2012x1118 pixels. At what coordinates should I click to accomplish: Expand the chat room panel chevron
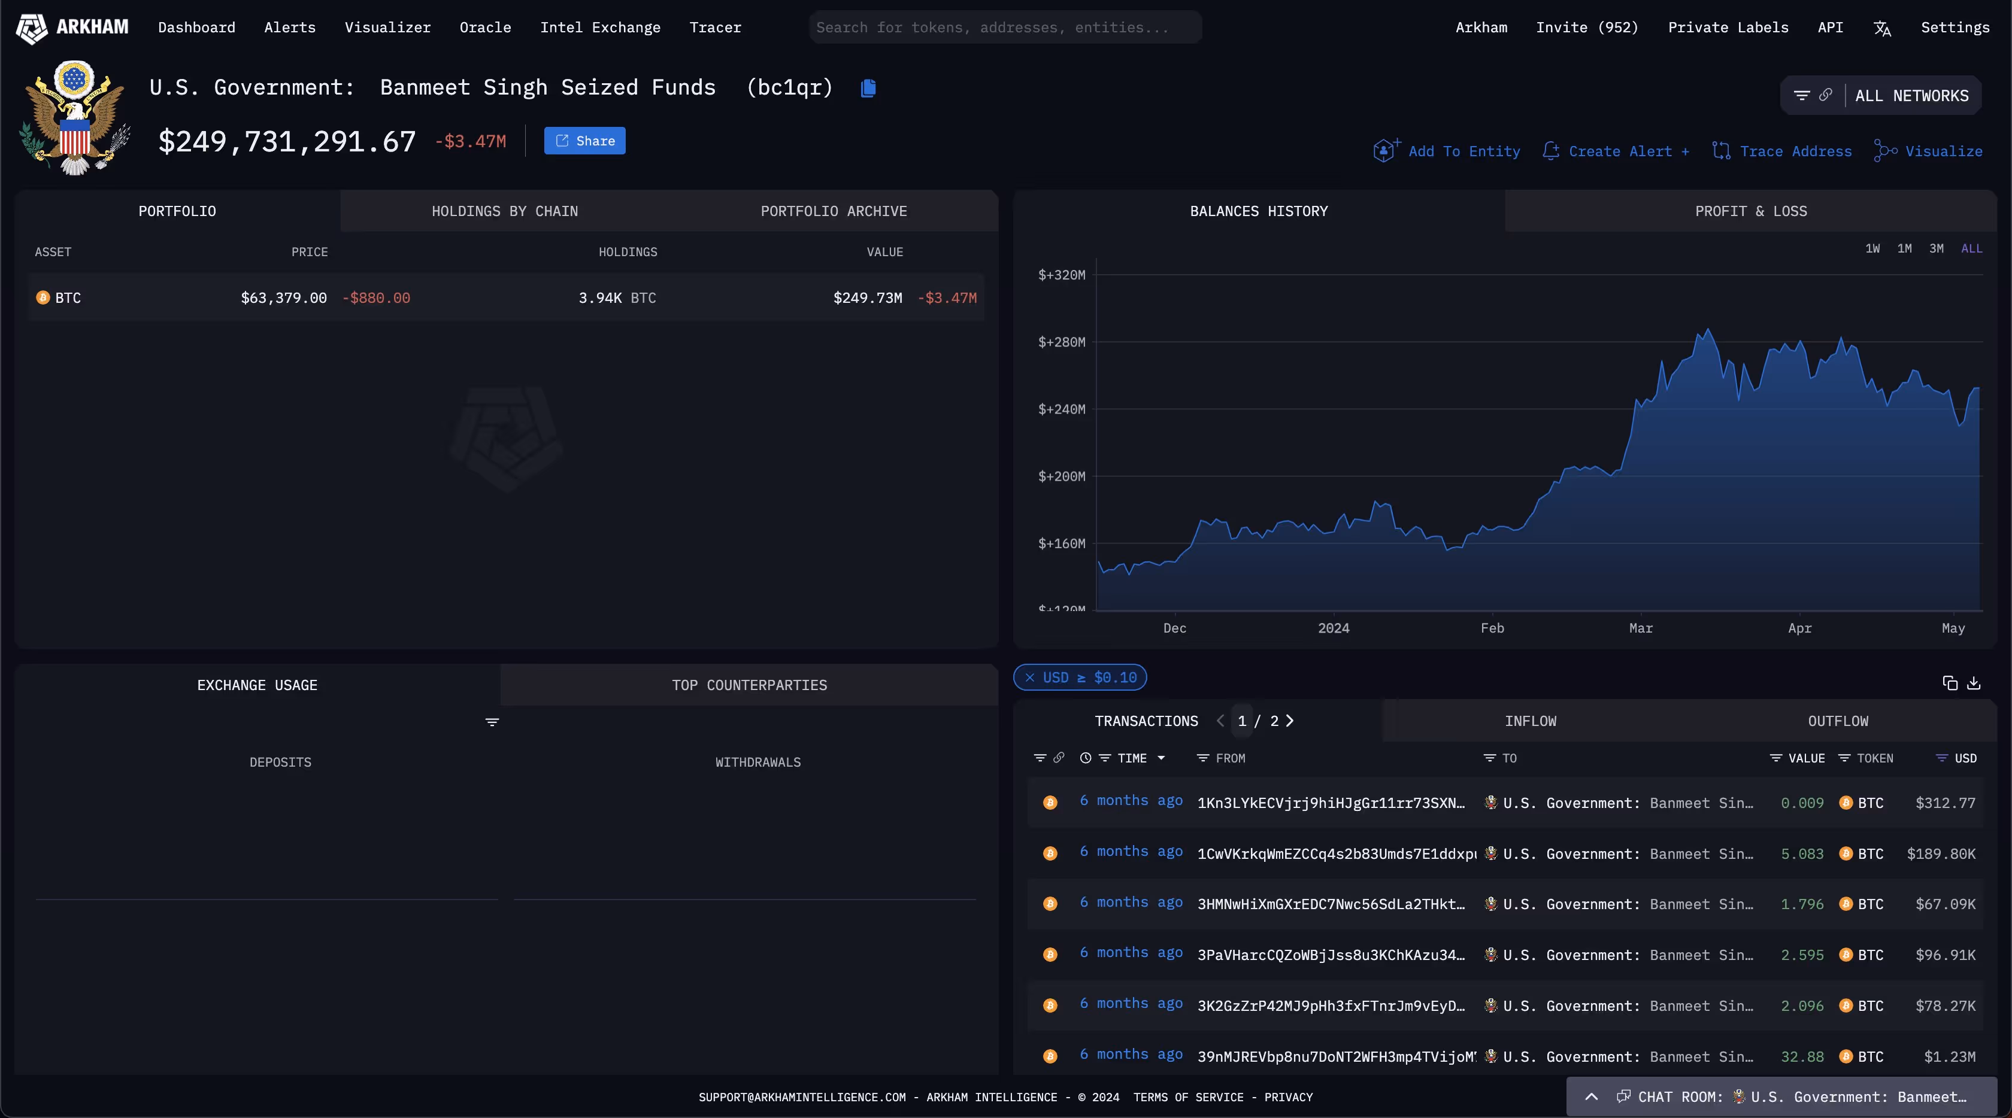coord(1591,1097)
